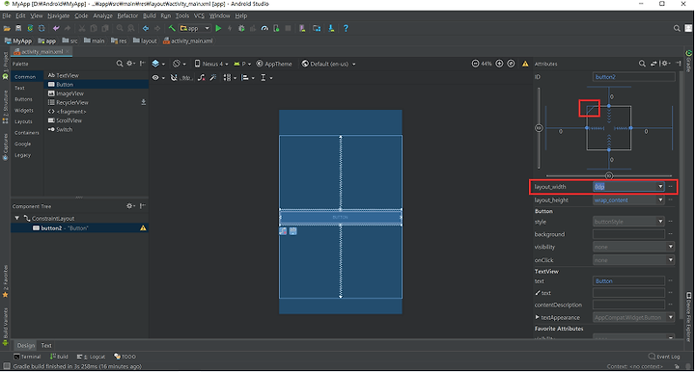
Task: Click the ID field containing button2
Action: coord(634,77)
